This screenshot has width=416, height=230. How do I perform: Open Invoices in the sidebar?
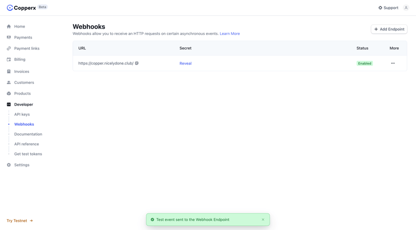(22, 71)
